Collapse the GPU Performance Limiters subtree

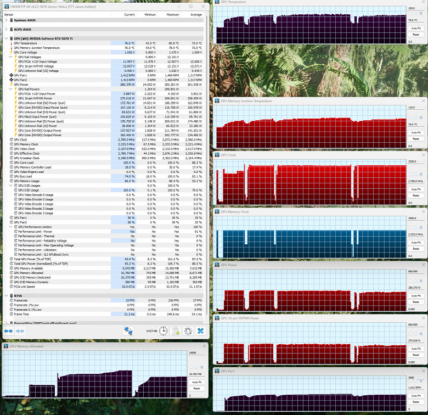pos(10,227)
